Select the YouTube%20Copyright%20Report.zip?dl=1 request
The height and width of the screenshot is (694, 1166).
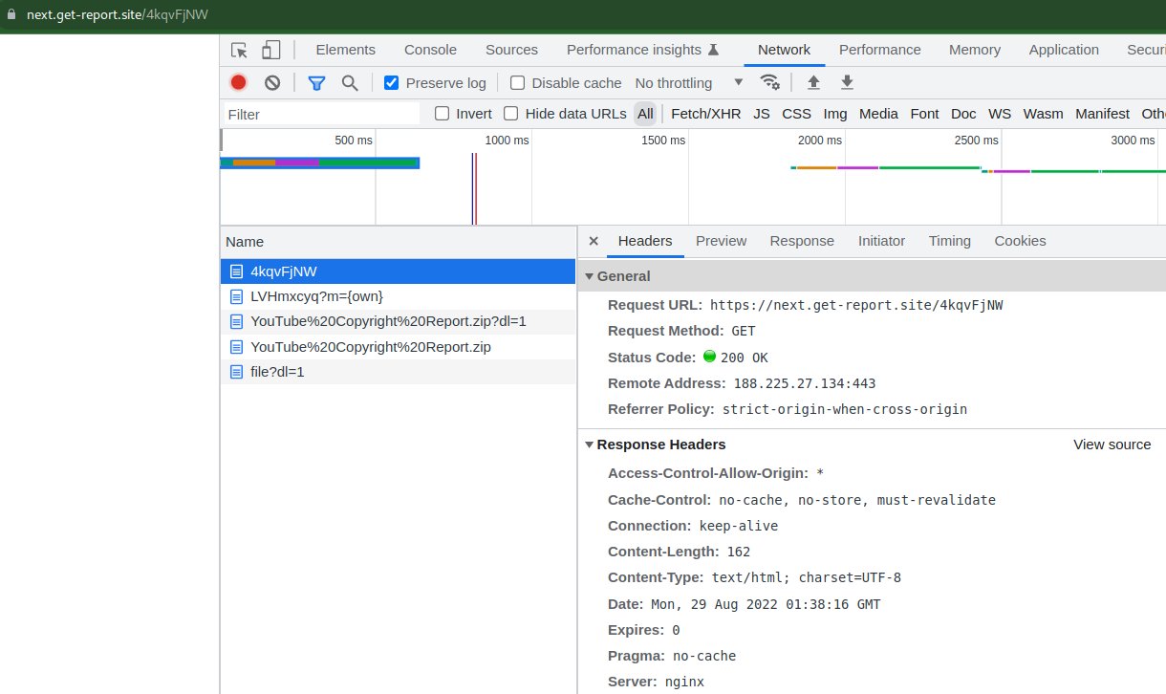pos(388,321)
